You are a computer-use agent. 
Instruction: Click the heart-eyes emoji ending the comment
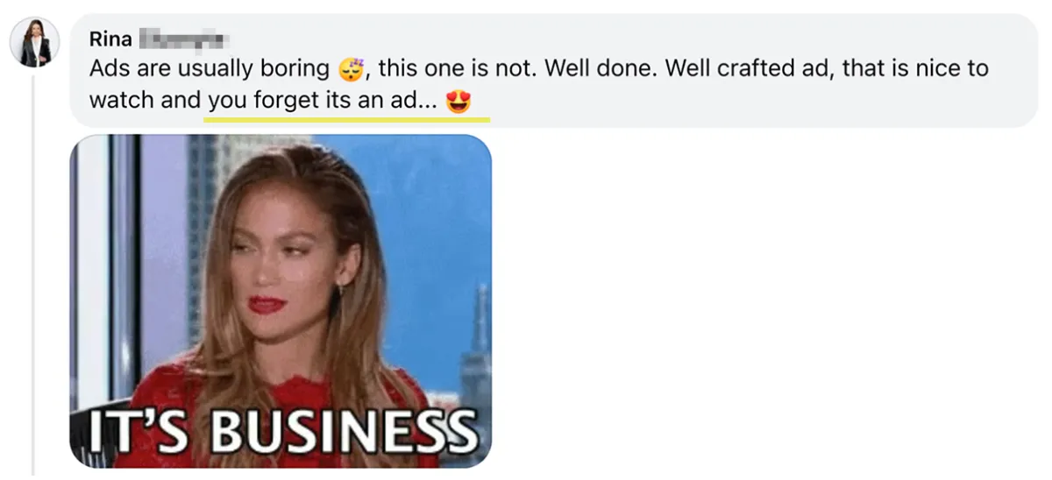pos(458,102)
